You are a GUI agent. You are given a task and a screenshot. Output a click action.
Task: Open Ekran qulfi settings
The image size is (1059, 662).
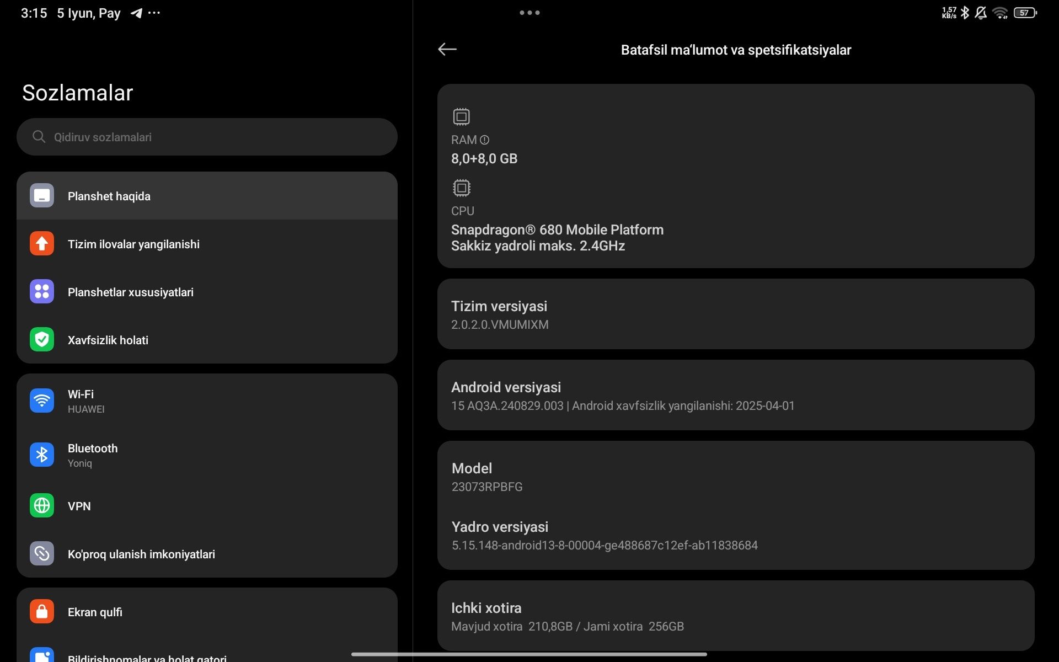click(207, 612)
